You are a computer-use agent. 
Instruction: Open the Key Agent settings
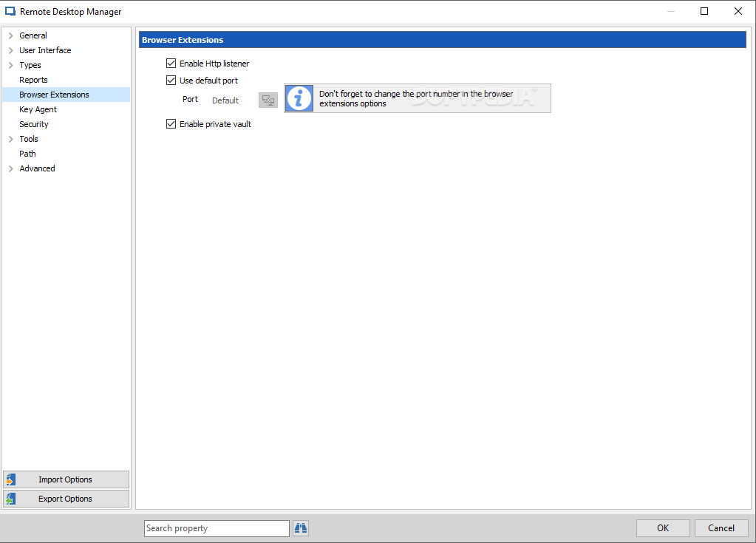pyautogui.click(x=38, y=109)
